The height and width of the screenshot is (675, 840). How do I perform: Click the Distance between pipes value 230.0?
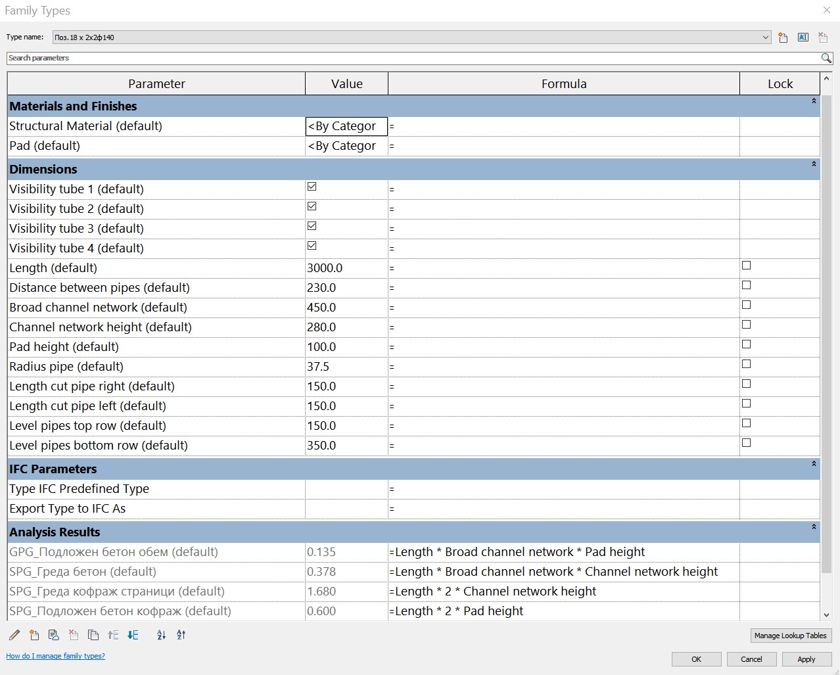coord(347,288)
